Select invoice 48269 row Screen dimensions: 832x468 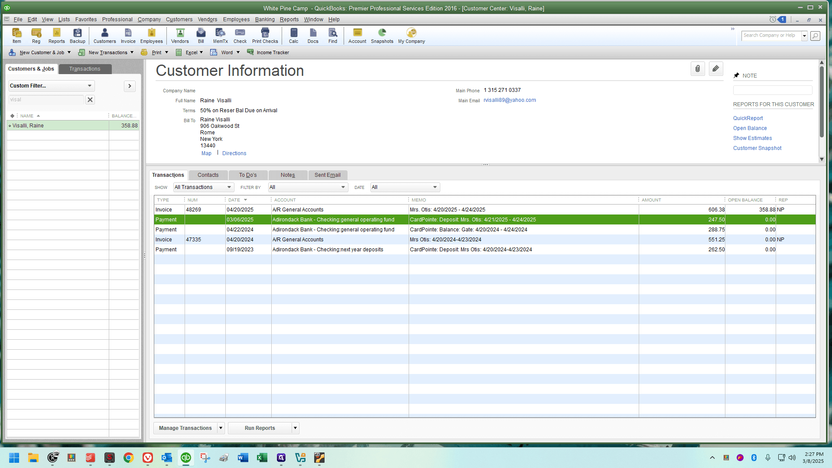pyautogui.click(x=484, y=210)
